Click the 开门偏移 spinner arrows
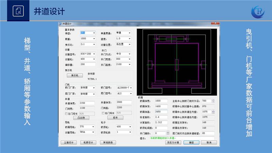 (168, 133)
